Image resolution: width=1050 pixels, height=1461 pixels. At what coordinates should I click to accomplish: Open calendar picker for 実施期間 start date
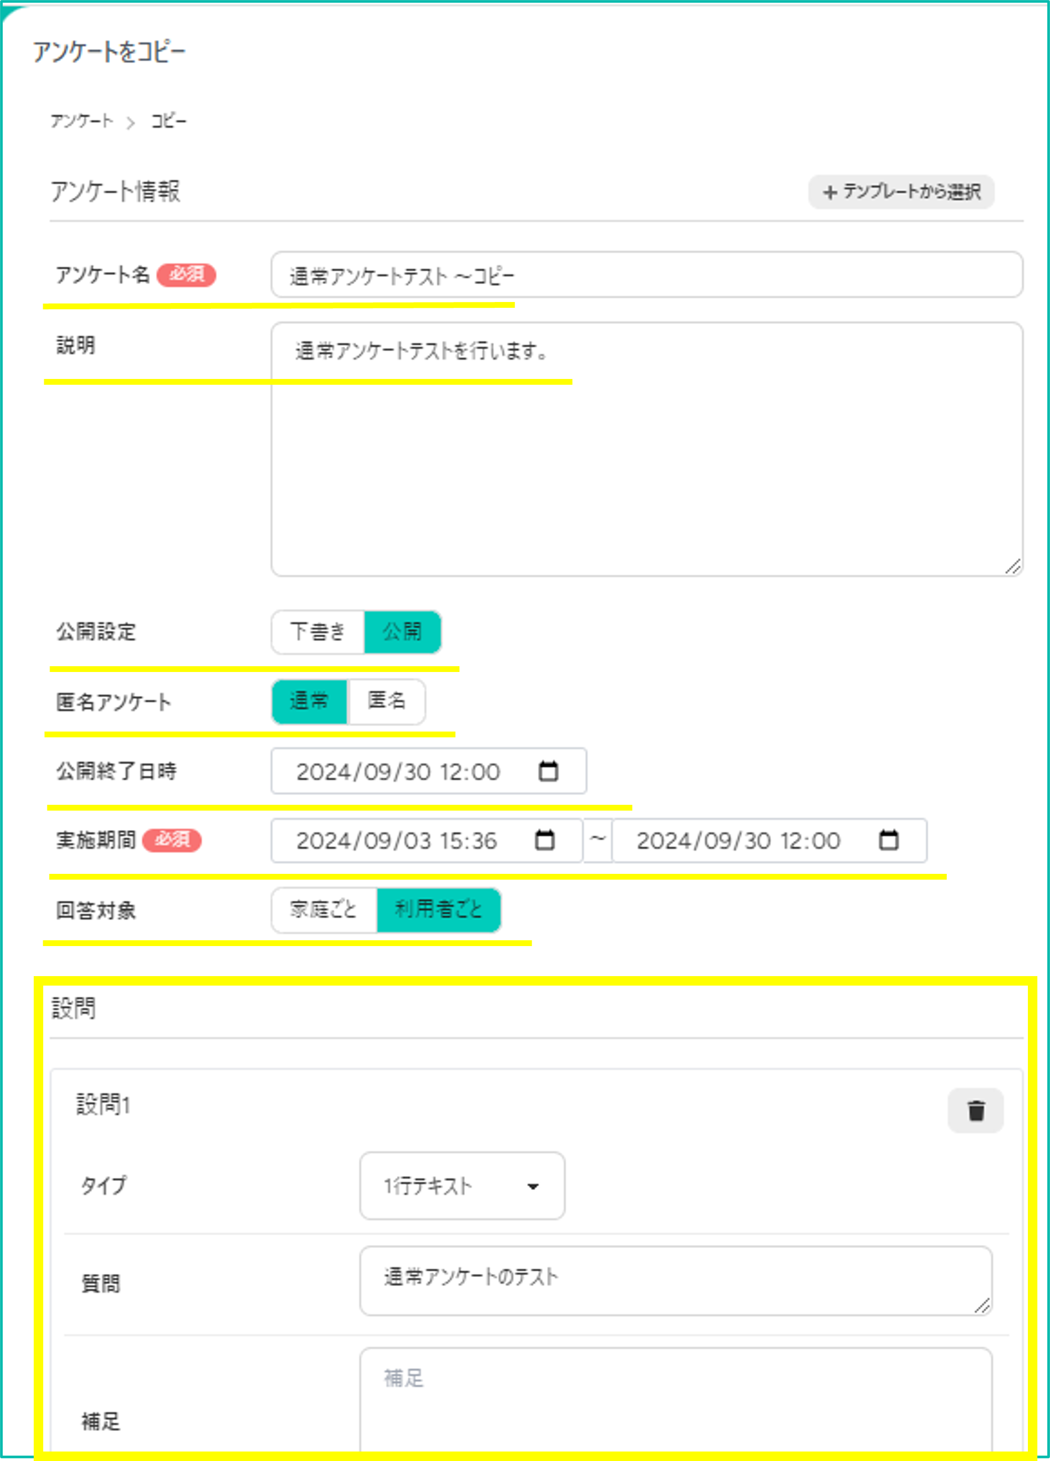545,840
